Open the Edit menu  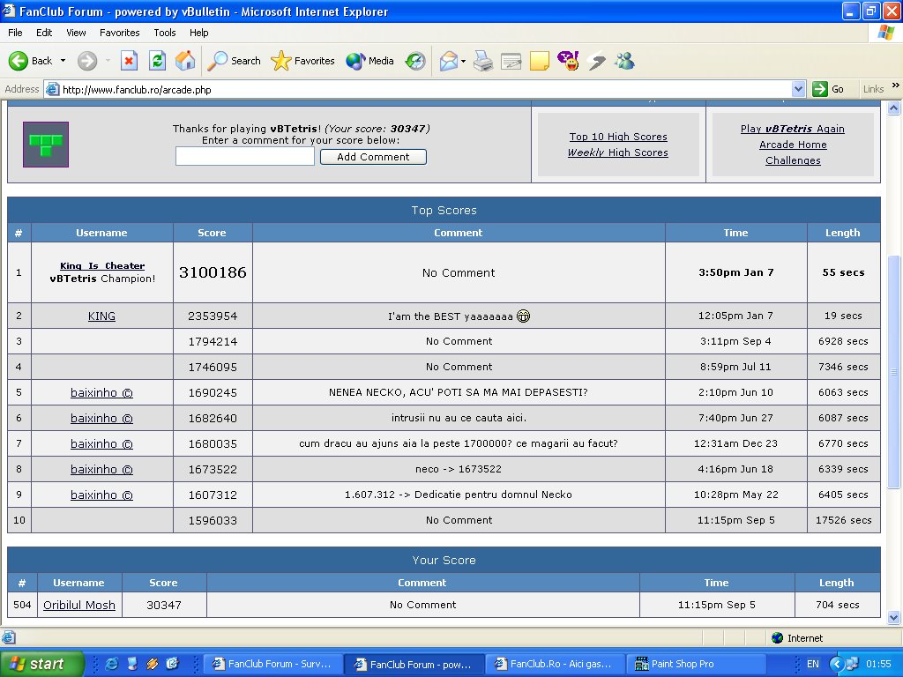(x=44, y=33)
